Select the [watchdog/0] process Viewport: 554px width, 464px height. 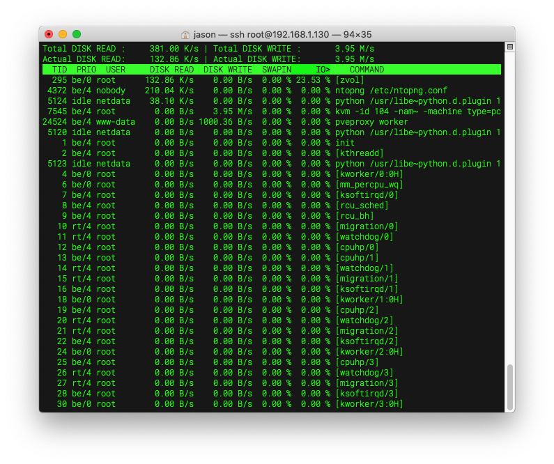pos(364,237)
